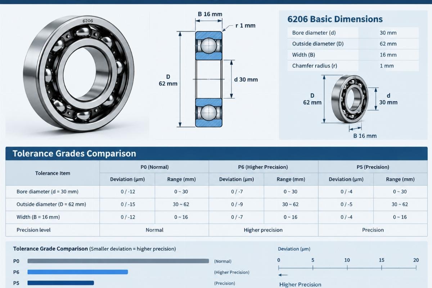432x288 pixels.
Task: Click 'Normal' cell in Precision level row
Action: [x=154, y=230]
